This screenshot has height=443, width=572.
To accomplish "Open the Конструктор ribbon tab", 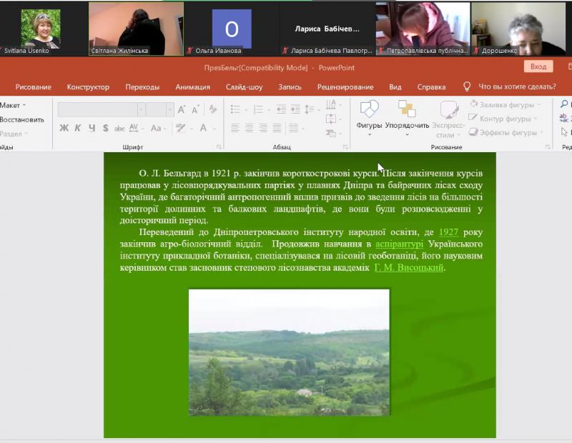I will [x=88, y=87].
